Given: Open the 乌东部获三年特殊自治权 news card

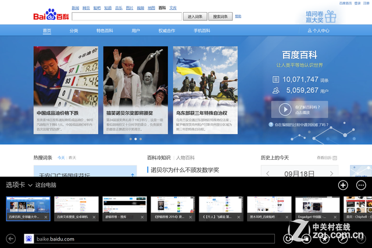Looking at the screenshot, I should (x=205, y=90).
